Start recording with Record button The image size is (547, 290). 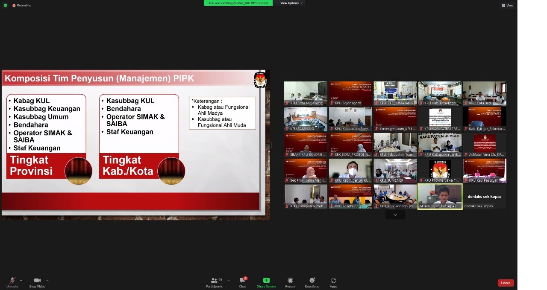[x=290, y=282]
